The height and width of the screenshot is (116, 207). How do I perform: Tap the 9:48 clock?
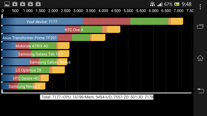point(187,4)
